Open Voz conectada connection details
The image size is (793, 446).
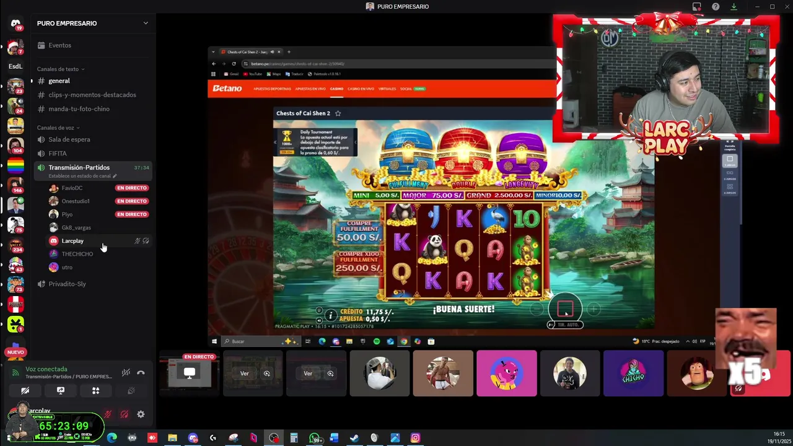[x=46, y=369]
